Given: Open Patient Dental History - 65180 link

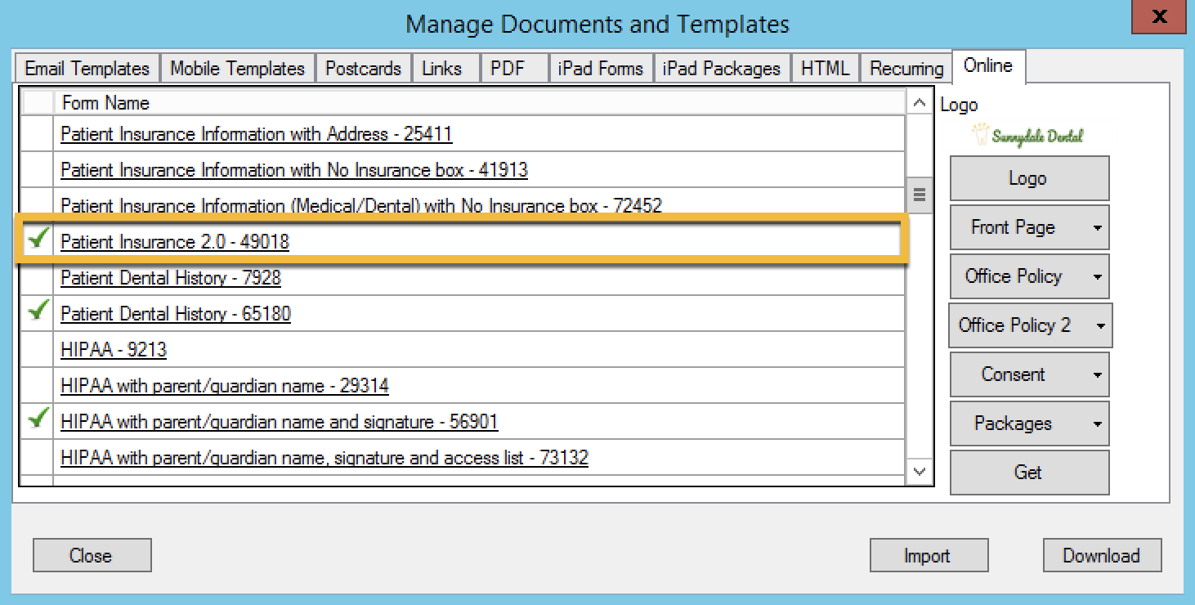Looking at the screenshot, I should [176, 314].
